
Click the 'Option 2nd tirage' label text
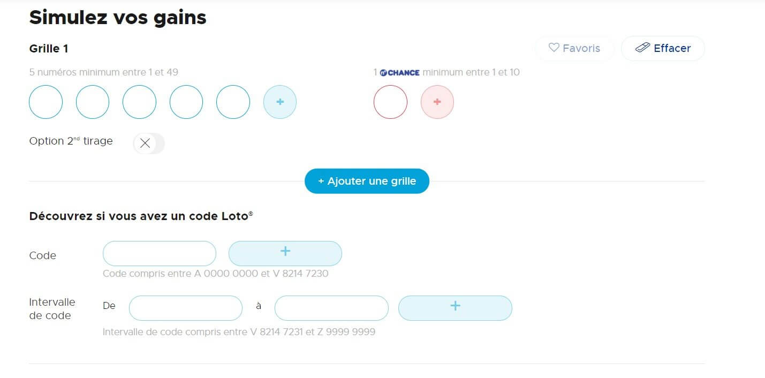coord(71,141)
